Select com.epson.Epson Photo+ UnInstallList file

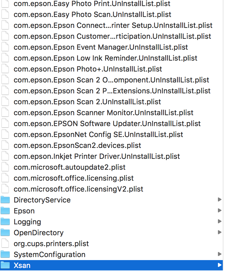[x=88, y=69]
